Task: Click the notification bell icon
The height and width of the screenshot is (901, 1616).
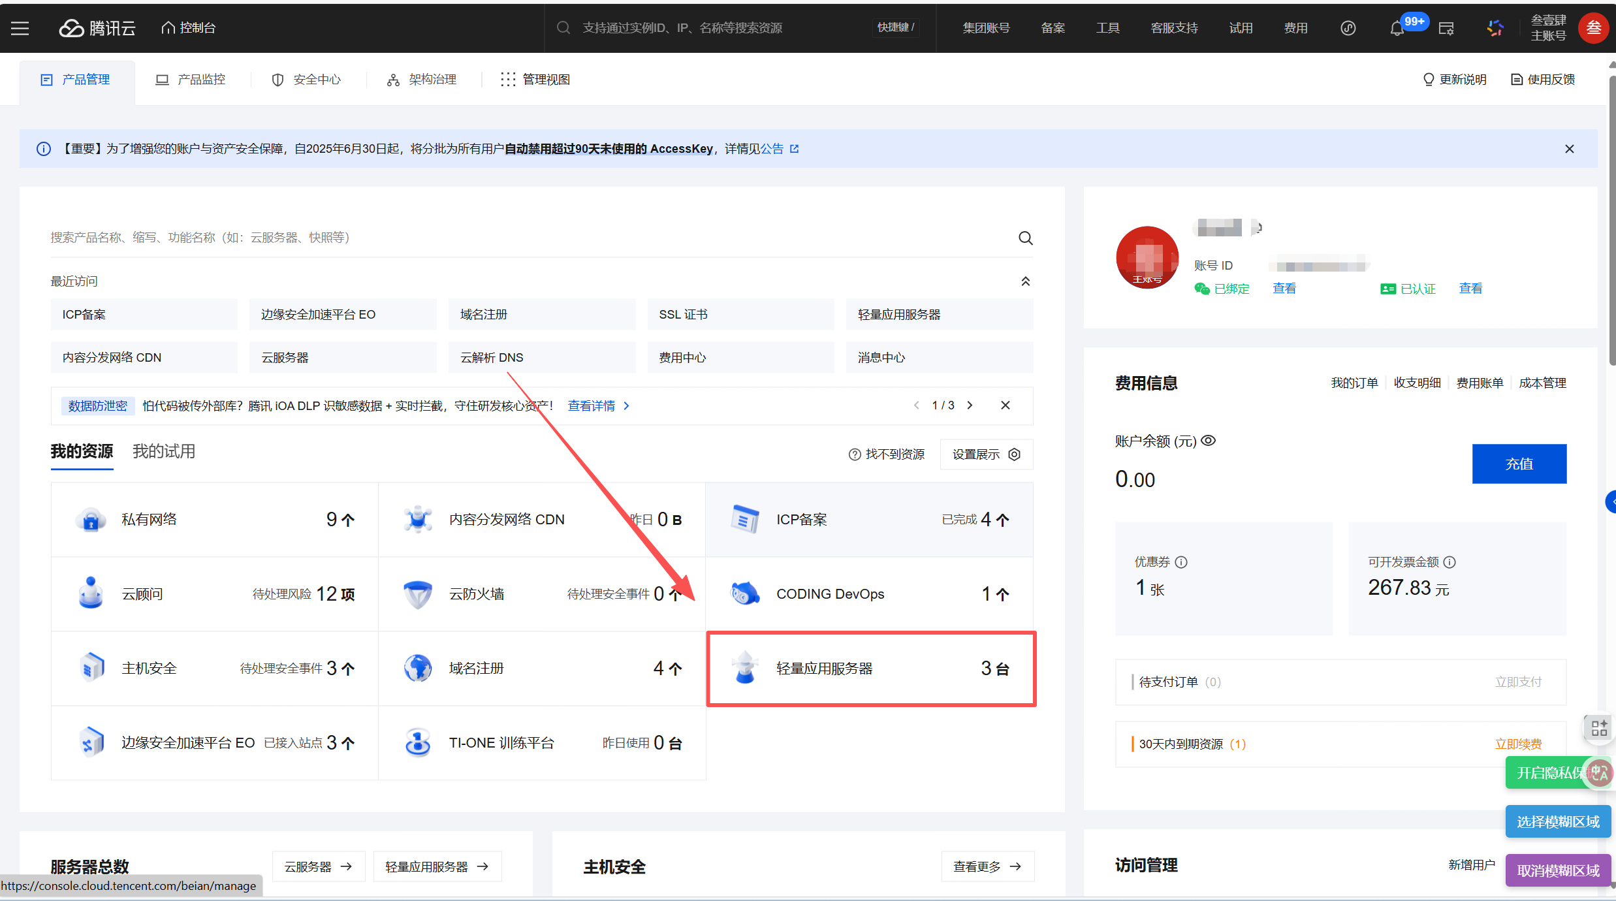Action: click(x=1397, y=29)
